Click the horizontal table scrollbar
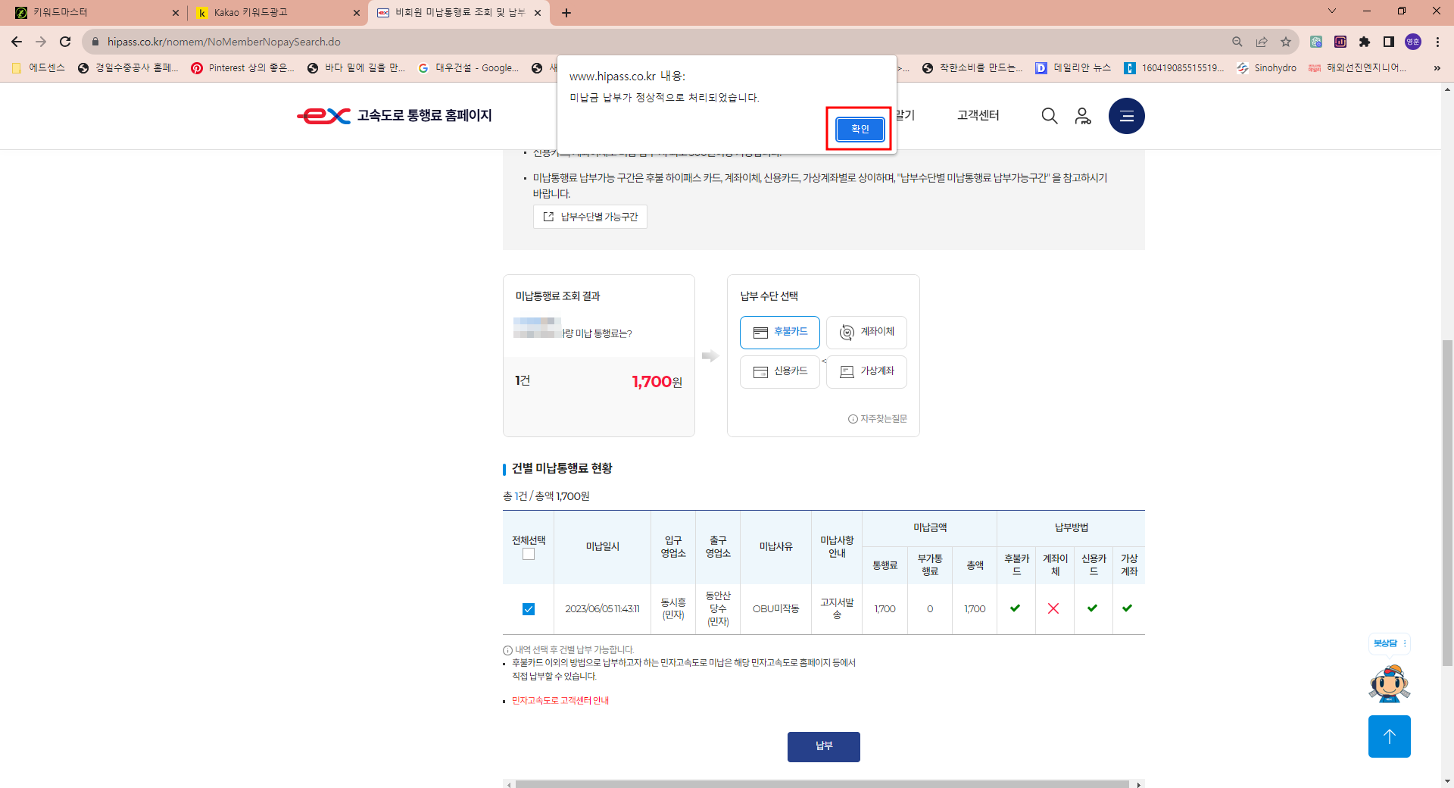Viewport: 1454px width, 788px height. (x=822, y=783)
